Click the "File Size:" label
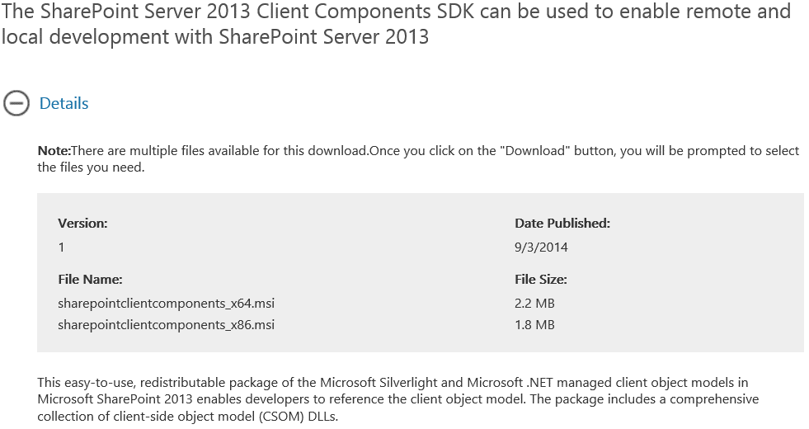This screenshot has height=429, width=809. 540,280
